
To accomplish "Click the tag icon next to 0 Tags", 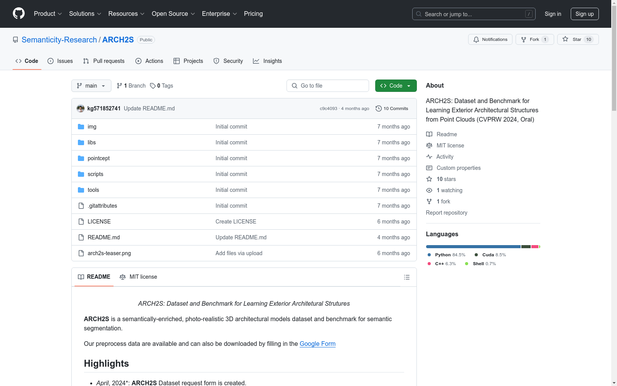I will click(x=153, y=86).
